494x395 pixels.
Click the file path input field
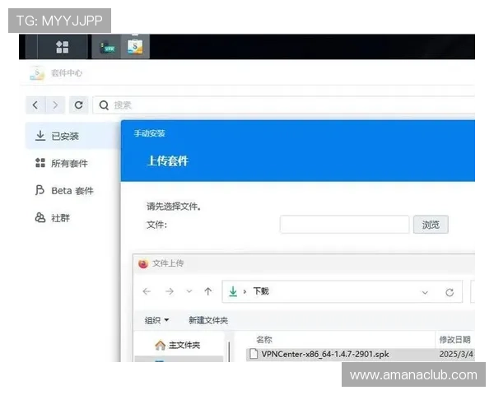click(x=344, y=225)
